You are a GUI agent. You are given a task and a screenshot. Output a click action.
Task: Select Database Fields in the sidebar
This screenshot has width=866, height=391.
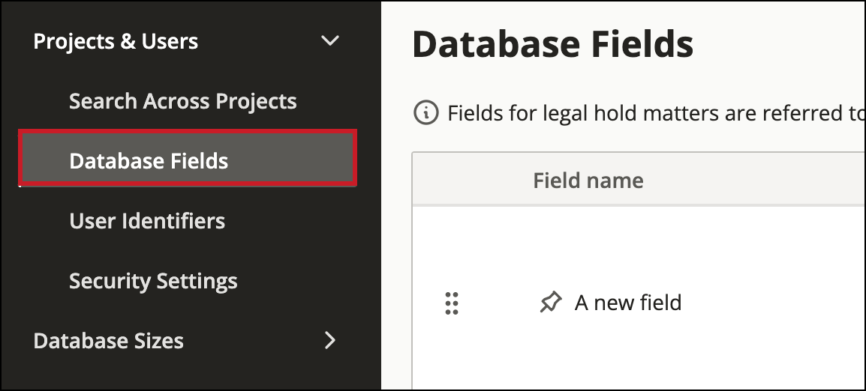(188, 158)
